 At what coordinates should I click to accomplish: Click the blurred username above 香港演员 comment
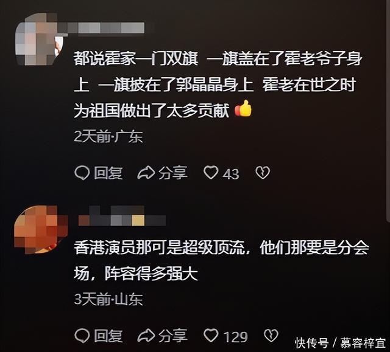122,216
